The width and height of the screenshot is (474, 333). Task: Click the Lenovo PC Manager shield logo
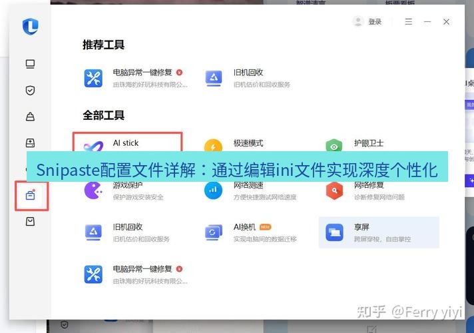pyautogui.click(x=30, y=27)
